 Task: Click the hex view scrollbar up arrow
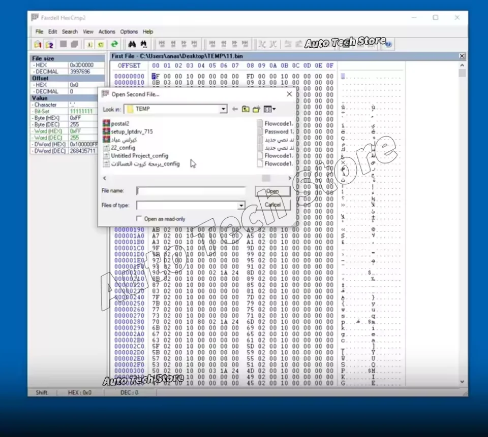(x=462, y=65)
